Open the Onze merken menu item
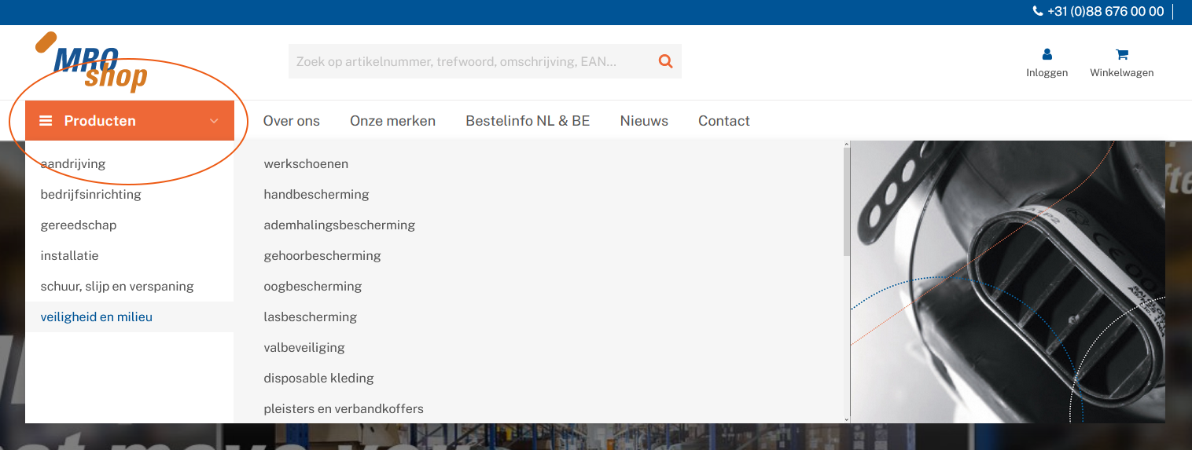This screenshot has height=450, width=1192. pyautogui.click(x=392, y=121)
